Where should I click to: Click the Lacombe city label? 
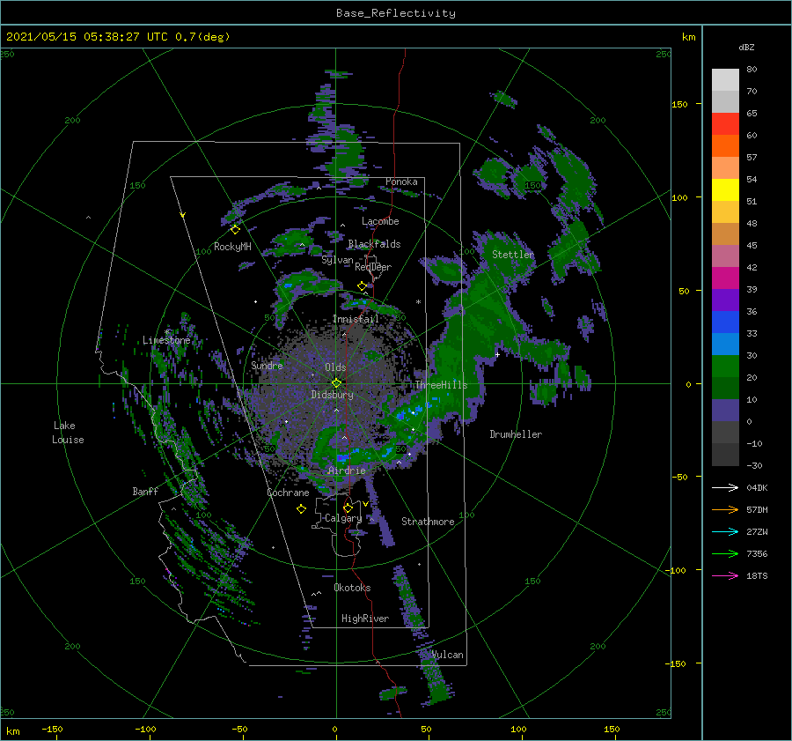[x=380, y=221]
